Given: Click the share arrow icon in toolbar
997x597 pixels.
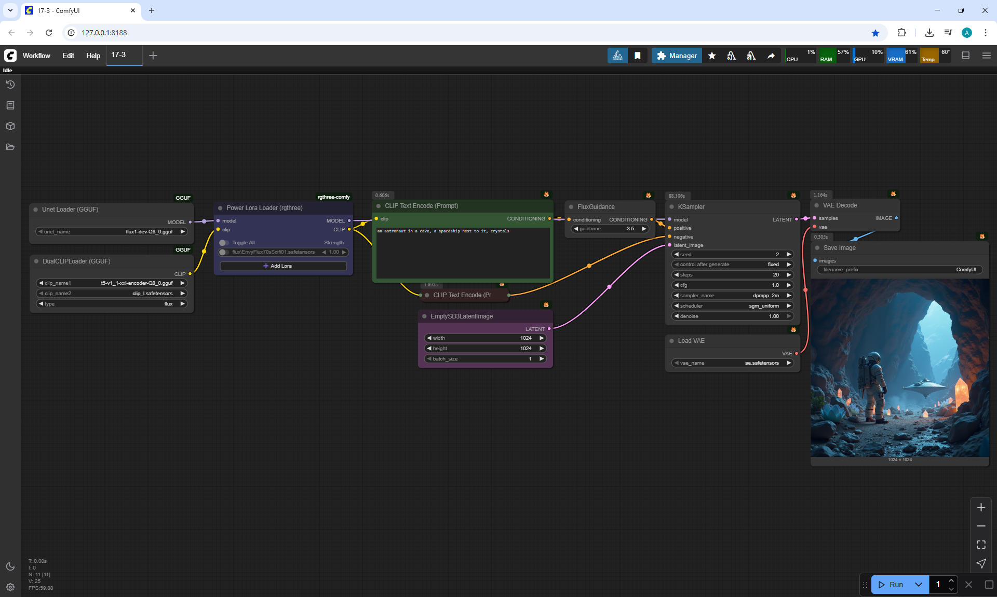Looking at the screenshot, I should [x=771, y=55].
